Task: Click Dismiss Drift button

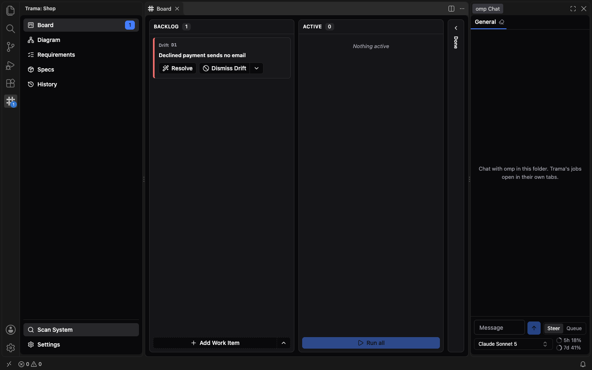Action: pos(224,68)
